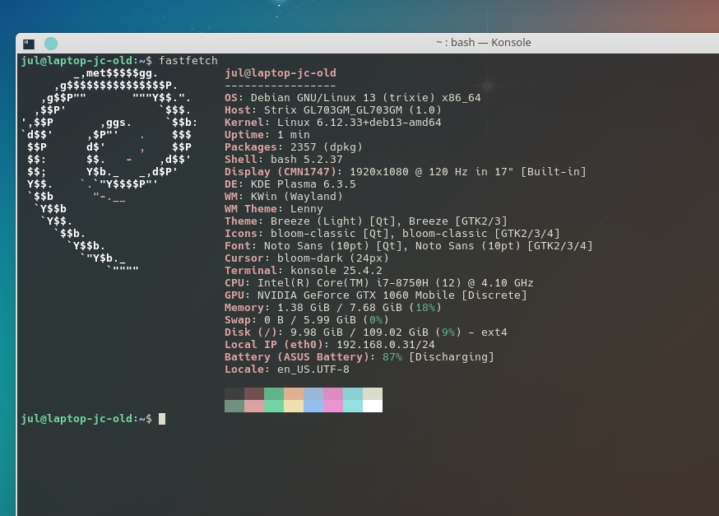Viewport: 719px width, 516px height.
Task: Click the Memory usage 18% value
Action: (x=424, y=308)
